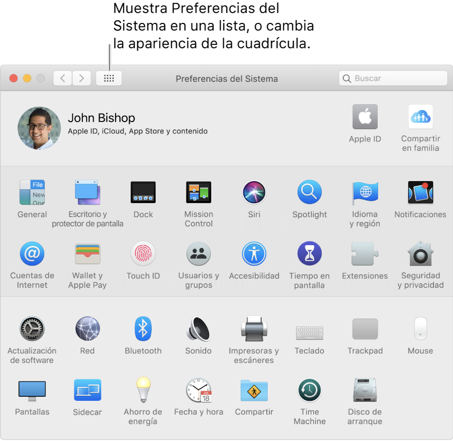Open Compartir en familia pane
This screenshot has height=441, width=453.
click(420, 117)
